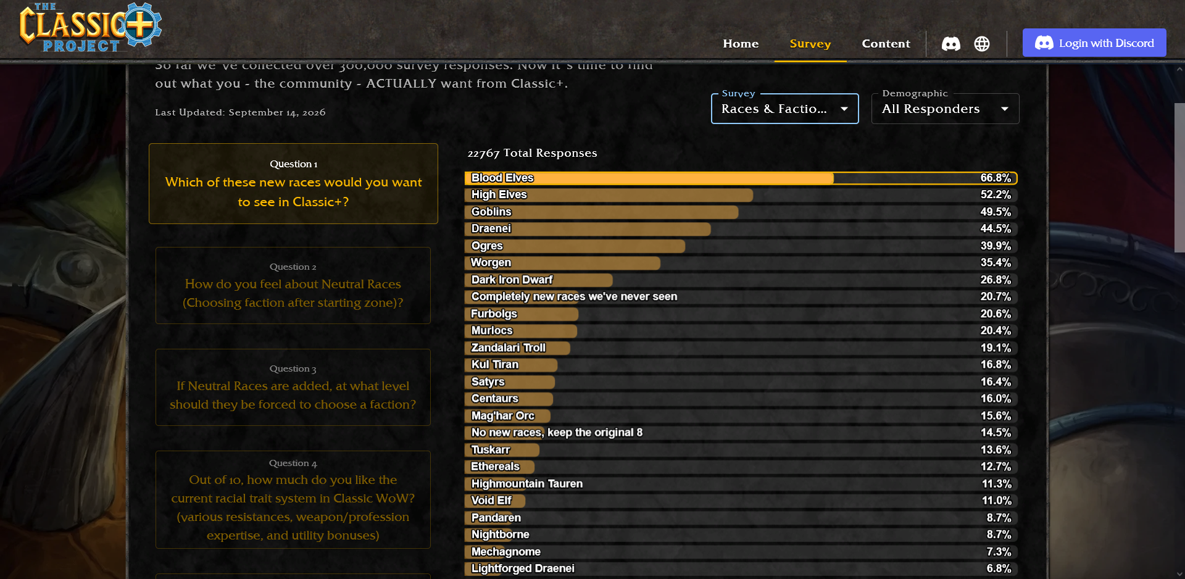Click the Goblins result bar
This screenshot has width=1185, height=579.
(741, 212)
